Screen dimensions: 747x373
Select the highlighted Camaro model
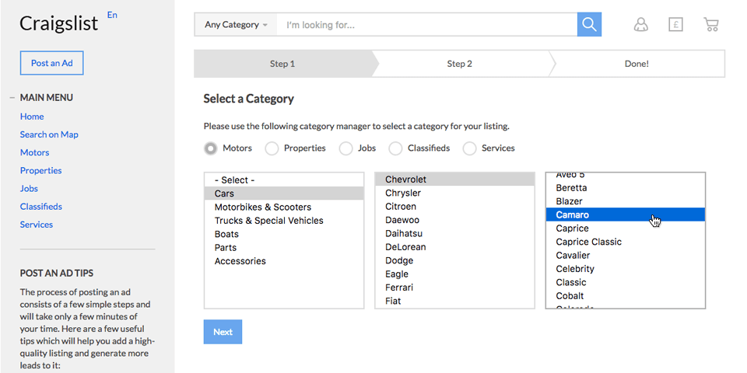[x=626, y=214]
